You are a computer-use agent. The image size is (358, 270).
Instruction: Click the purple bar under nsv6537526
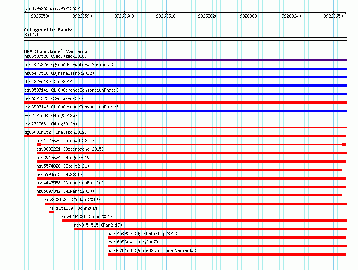(x=185, y=60)
